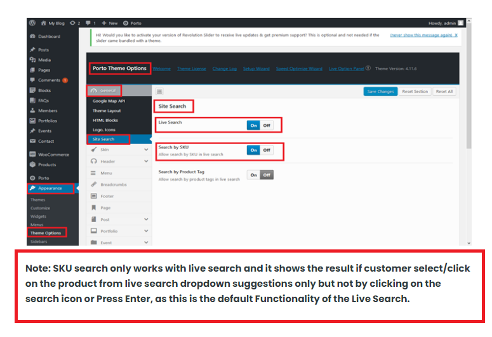Screen dimensions: 492x337
Task: Expand the Portfolio section chevron
Action: pyautogui.click(x=146, y=231)
